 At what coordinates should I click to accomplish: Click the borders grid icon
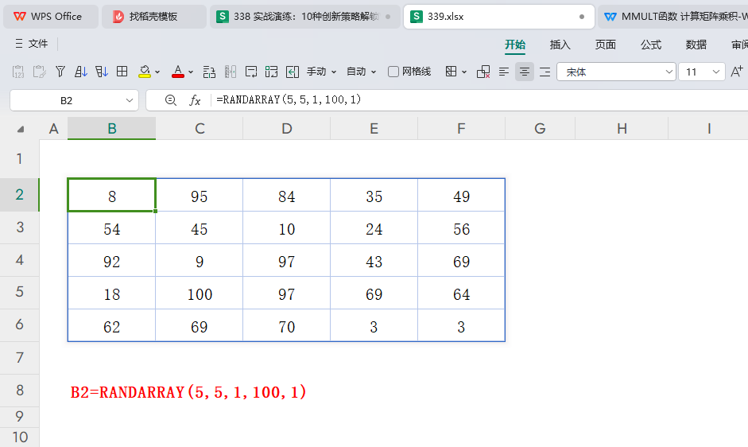[451, 72]
